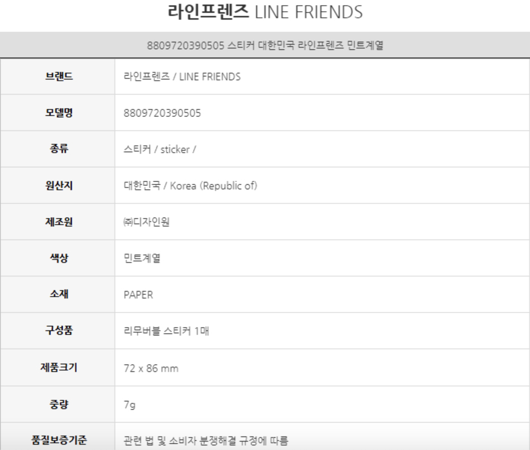
Task: Click the 원산지 row label
Action: tap(59, 186)
